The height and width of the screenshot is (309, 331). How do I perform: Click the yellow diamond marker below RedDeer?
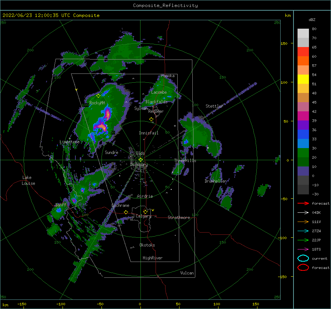pyautogui.click(x=151, y=119)
